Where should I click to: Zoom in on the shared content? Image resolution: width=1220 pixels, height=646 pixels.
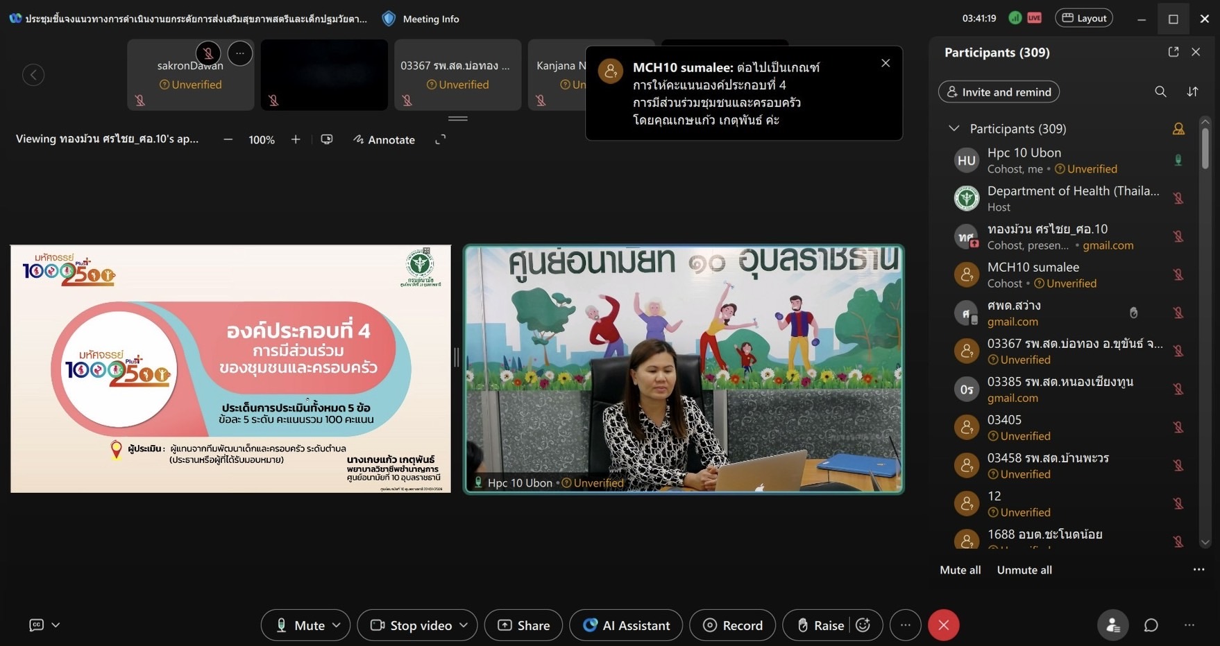coord(296,139)
